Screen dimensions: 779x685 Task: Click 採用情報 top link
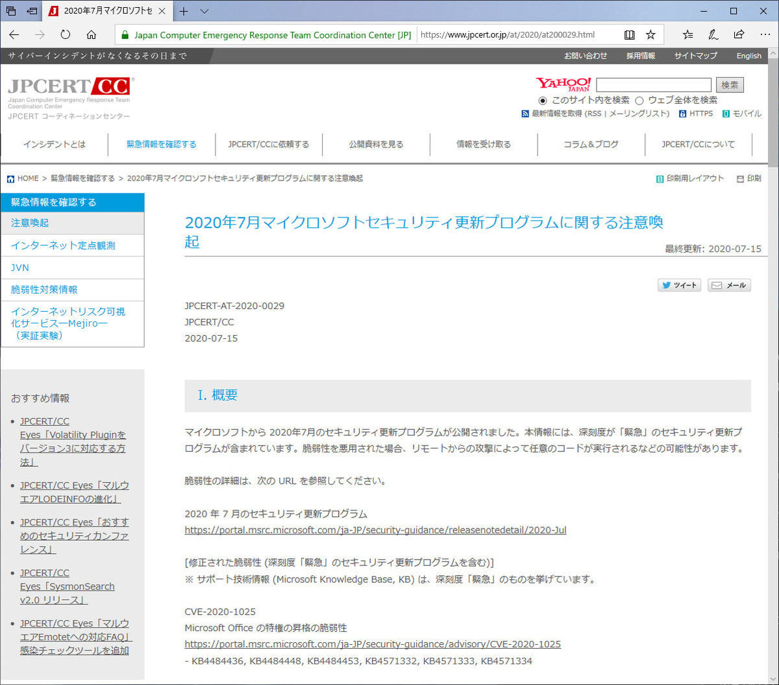point(641,56)
